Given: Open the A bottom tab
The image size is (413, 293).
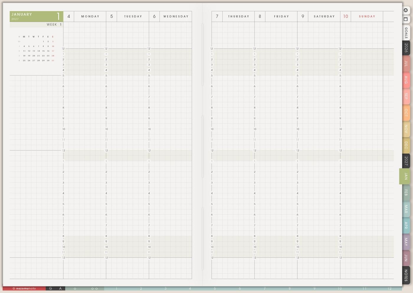Looking at the screenshot, I should point(60,288).
